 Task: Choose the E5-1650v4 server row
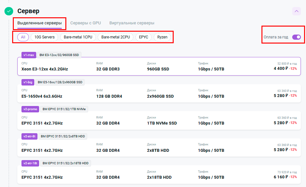(x=159, y=93)
